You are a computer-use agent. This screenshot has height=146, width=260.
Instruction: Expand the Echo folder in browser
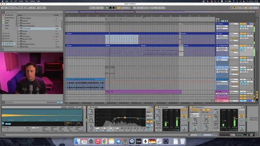click(x=19, y=41)
